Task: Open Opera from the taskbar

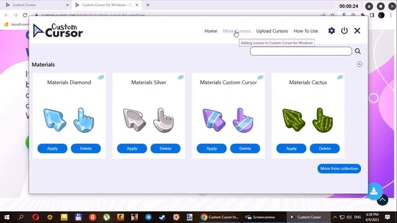Action: pos(35,217)
